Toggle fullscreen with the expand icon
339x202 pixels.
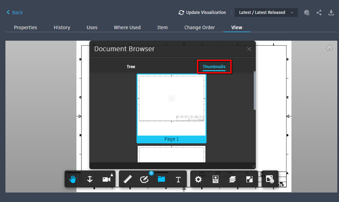pos(249,179)
